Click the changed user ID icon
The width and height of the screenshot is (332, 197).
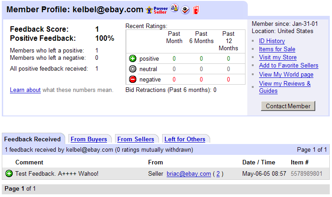coord(174,9)
